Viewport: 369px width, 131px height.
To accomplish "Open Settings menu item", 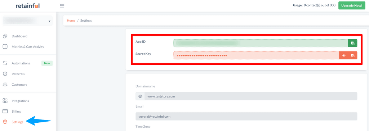I will (x=17, y=122).
